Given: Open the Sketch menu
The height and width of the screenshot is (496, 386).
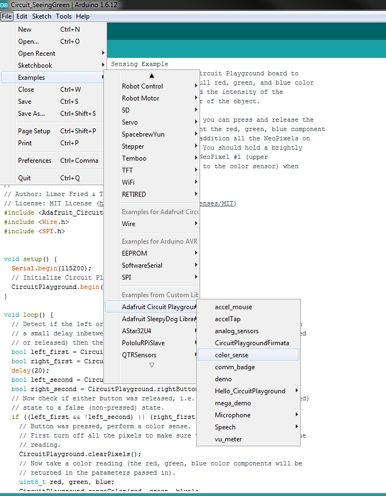Looking at the screenshot, I should point(42,16).
